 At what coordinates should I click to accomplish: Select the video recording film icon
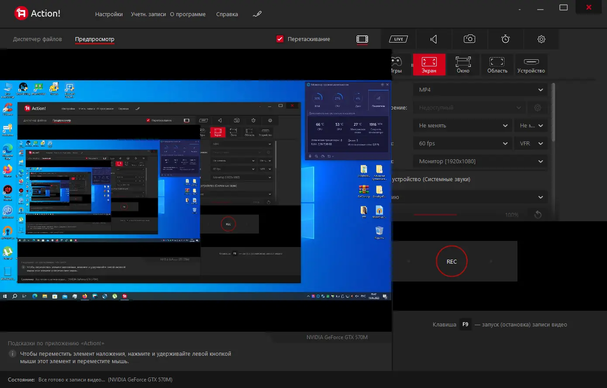coord(362,39)
